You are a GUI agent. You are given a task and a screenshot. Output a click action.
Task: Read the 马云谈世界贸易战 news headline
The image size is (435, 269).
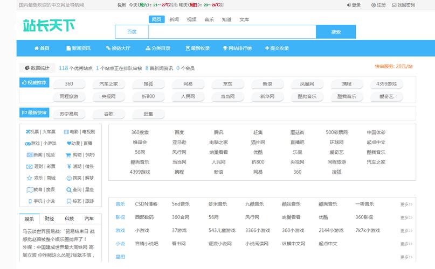click(x=59, y=231)
